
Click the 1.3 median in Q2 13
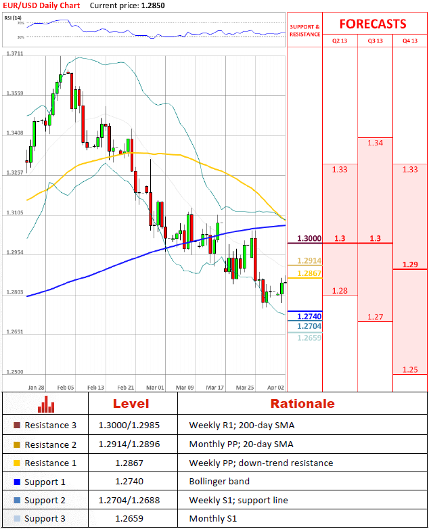[x=340, y=238]
